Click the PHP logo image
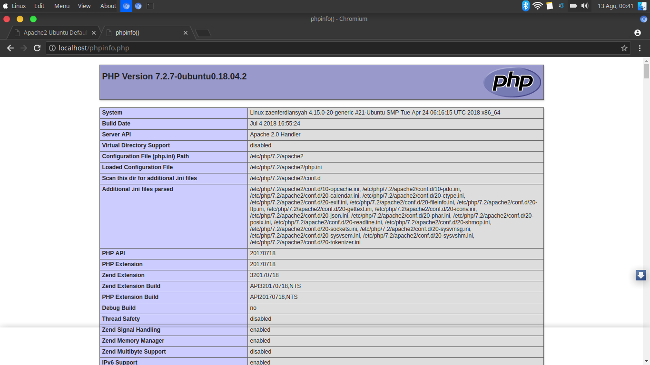This screenshot has width=650, height=365. [512, 82]
